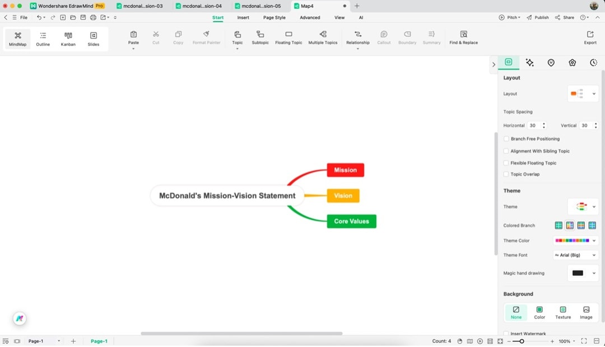Image resolution: width=605 pixels, height=347 pixels.
Task: Select the Core Values topic node
Action: coord(351,221)
